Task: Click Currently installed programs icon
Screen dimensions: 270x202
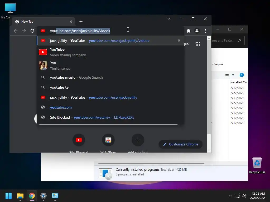Action: tap(105, 174)
